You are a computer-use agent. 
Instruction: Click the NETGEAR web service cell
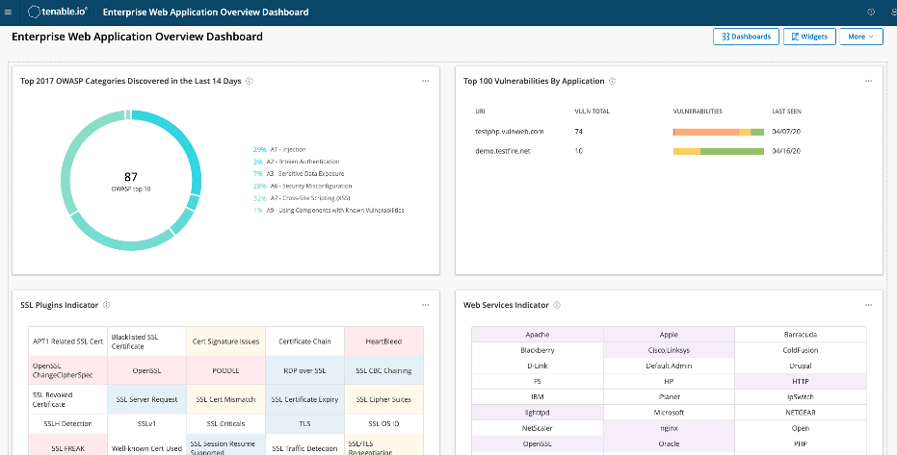pos(801,412)
